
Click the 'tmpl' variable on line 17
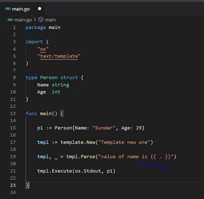coord(43,142)
